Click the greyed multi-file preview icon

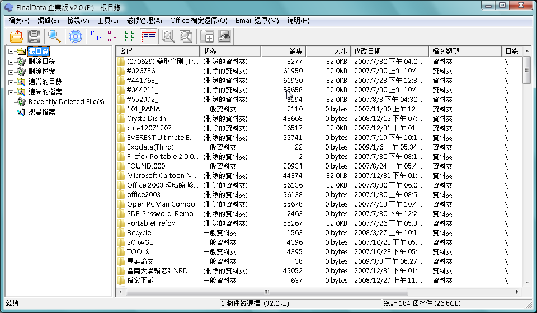click(x=186, y=36)
